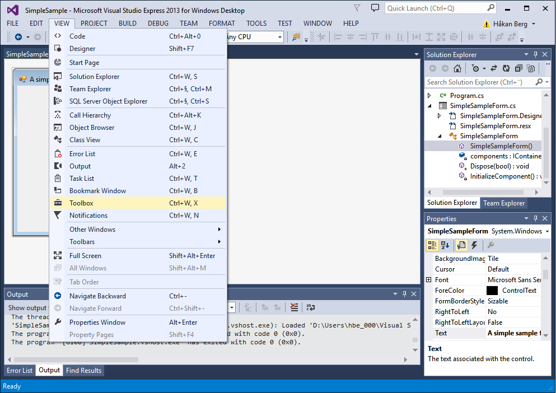Select Class View menu entry
The width and height of the screenshot is (556, 393).
pyautogui.click(x=138, y=140)
